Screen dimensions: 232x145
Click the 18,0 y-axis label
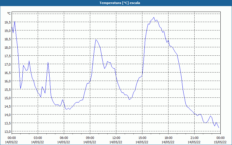pyautogui.click(x=8, y=48)
